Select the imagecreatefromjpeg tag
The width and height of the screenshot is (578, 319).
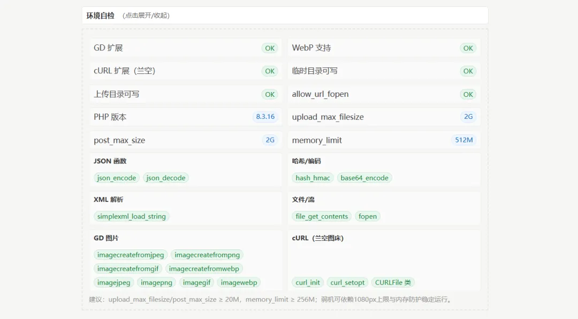point(131,255)
